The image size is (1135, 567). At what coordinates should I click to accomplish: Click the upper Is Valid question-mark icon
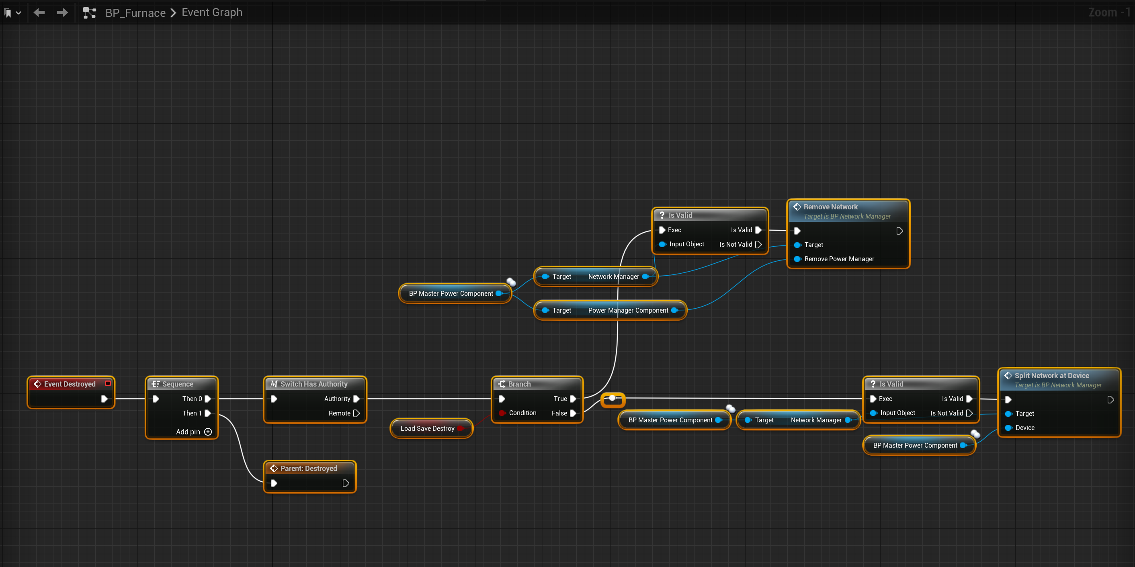tap(662, 215)
